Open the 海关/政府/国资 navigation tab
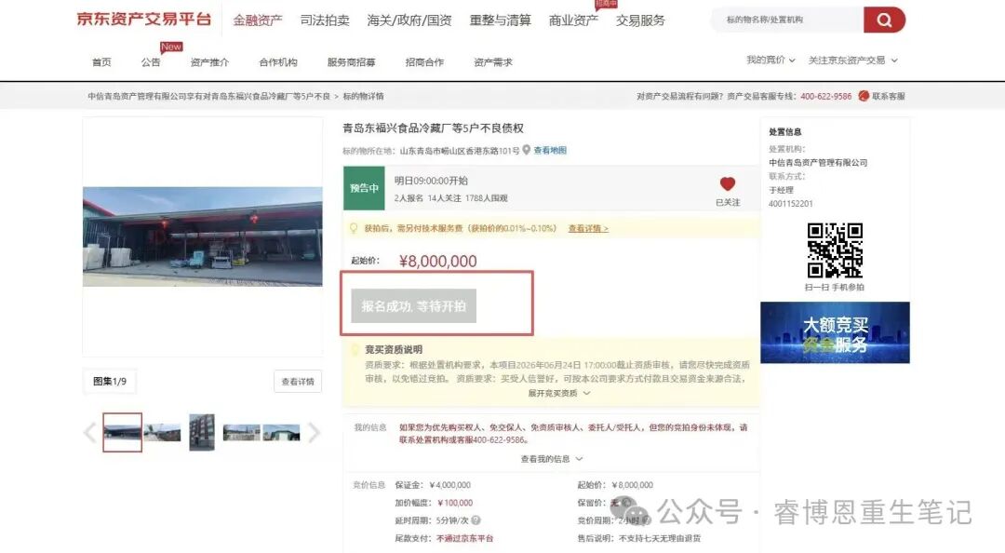This screenshot has width=1005, height=553. point(409,20)
